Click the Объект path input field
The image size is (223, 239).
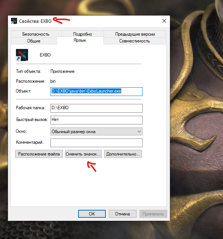point(96,91)
